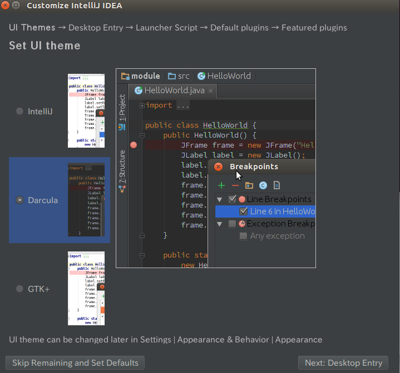Click the red breakpoint dot in gutter

(134, 145)
